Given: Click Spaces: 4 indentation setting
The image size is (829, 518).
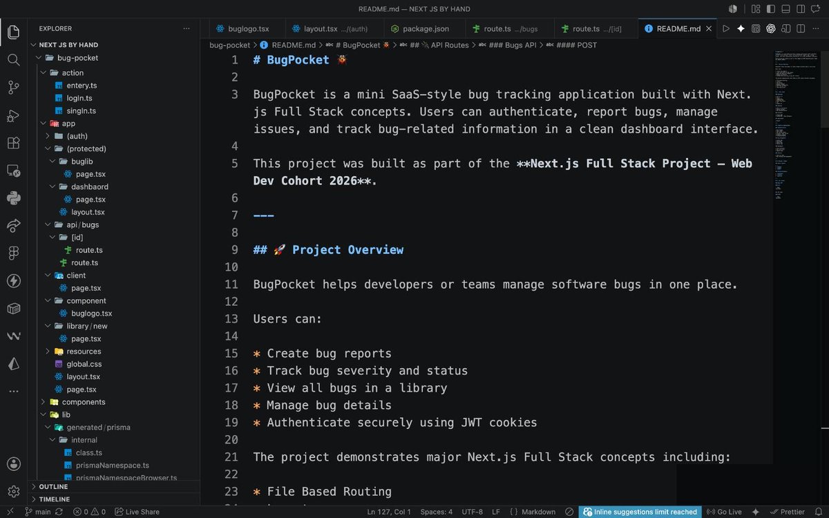Looking at the screenshot, I should pos(437,512).
